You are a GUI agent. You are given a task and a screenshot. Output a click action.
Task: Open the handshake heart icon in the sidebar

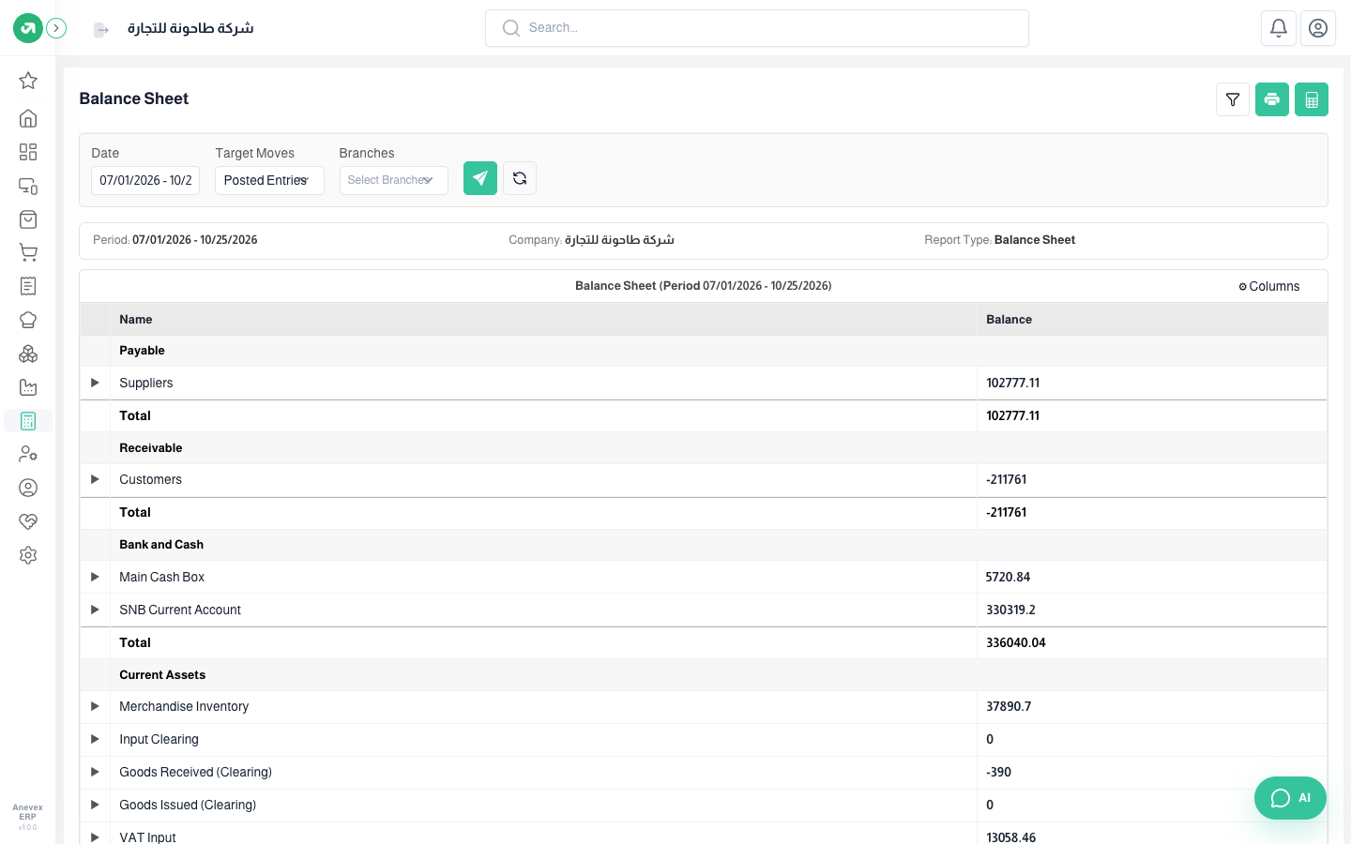(28, 521)
